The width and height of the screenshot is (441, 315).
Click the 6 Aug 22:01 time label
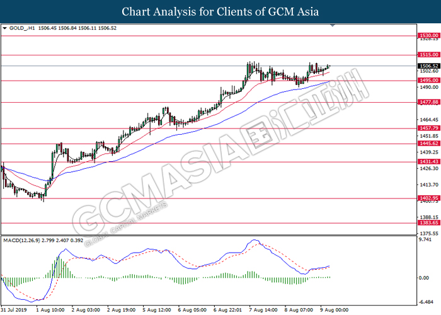[228, 310]
